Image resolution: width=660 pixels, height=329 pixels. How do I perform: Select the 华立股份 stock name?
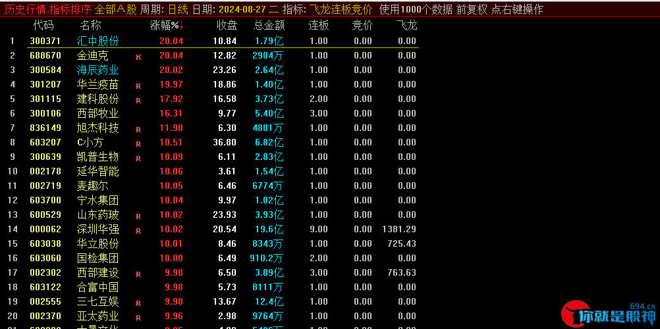[97, 244]
